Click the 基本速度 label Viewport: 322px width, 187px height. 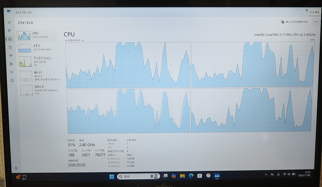point(112,140)
